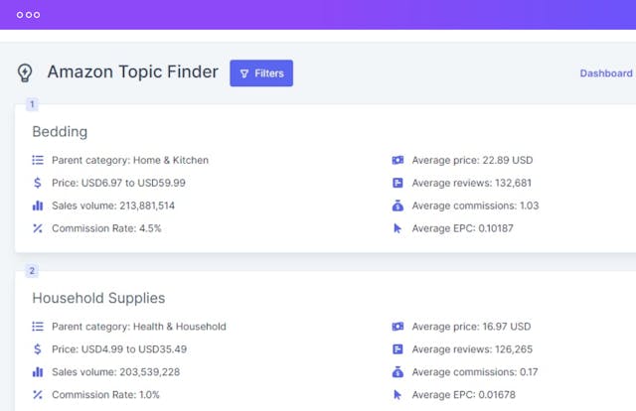
Task: Click the bar chart icon beside 203,539,228
Action: point(38,371)
